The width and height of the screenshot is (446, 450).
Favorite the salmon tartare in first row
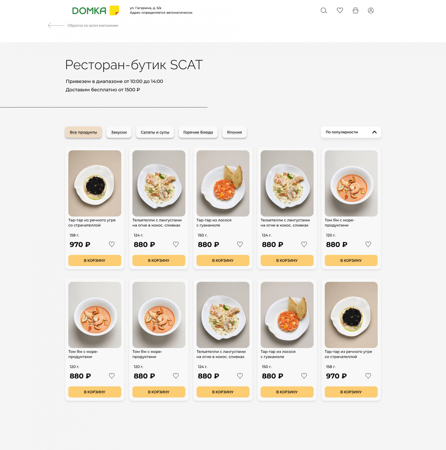(240, 244)
